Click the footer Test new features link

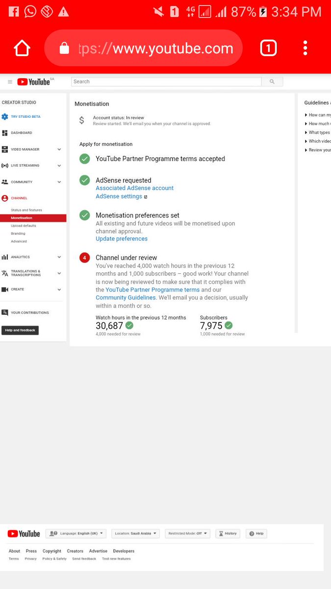pyautogui.click(x=116, y=559)
